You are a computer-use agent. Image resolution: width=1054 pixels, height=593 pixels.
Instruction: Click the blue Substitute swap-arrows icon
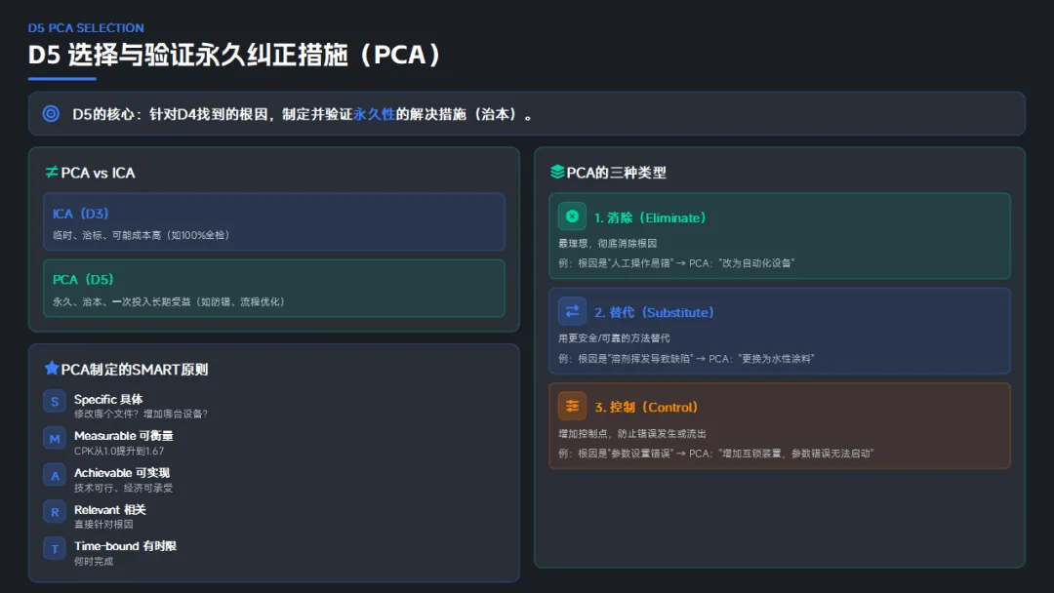click(x=572, y=311)
